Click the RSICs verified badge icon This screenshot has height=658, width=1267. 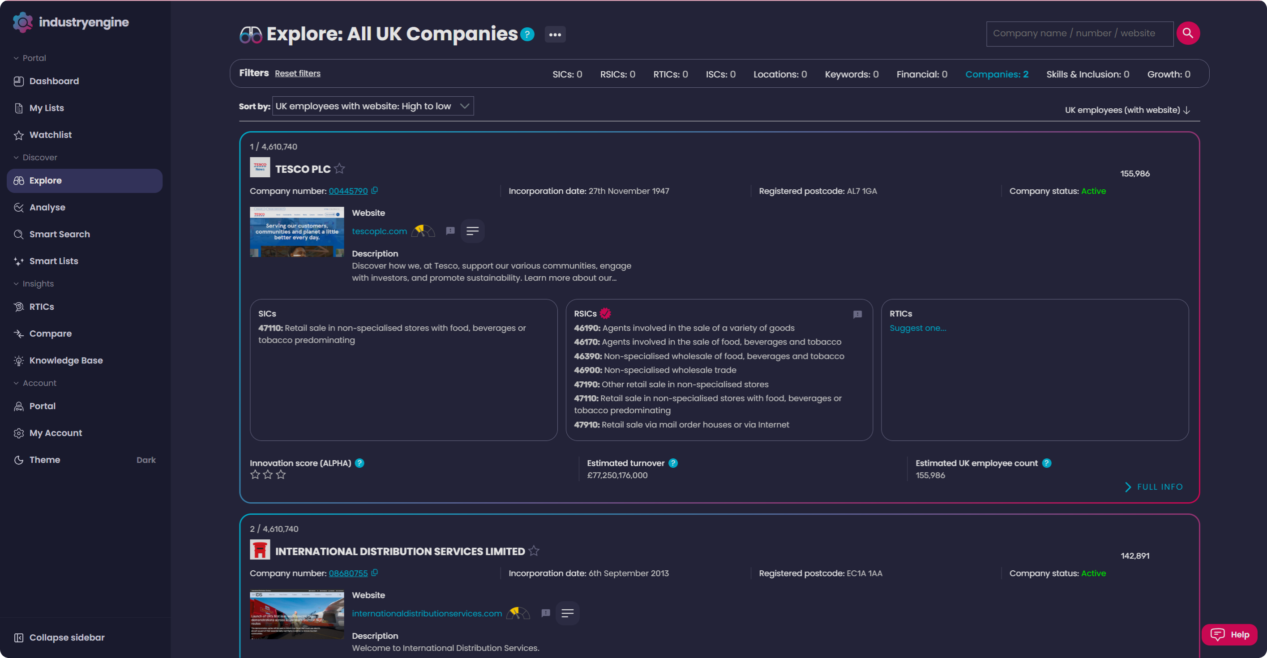(605, 313)
